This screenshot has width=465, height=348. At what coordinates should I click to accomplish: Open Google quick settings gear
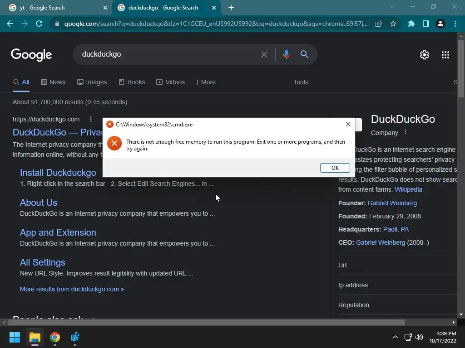click(425, 55)
